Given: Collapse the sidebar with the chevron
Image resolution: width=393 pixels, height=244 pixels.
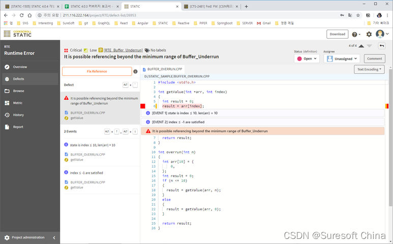Looking at the screenshot, I should pyautogui.click(x=54, y=237).
